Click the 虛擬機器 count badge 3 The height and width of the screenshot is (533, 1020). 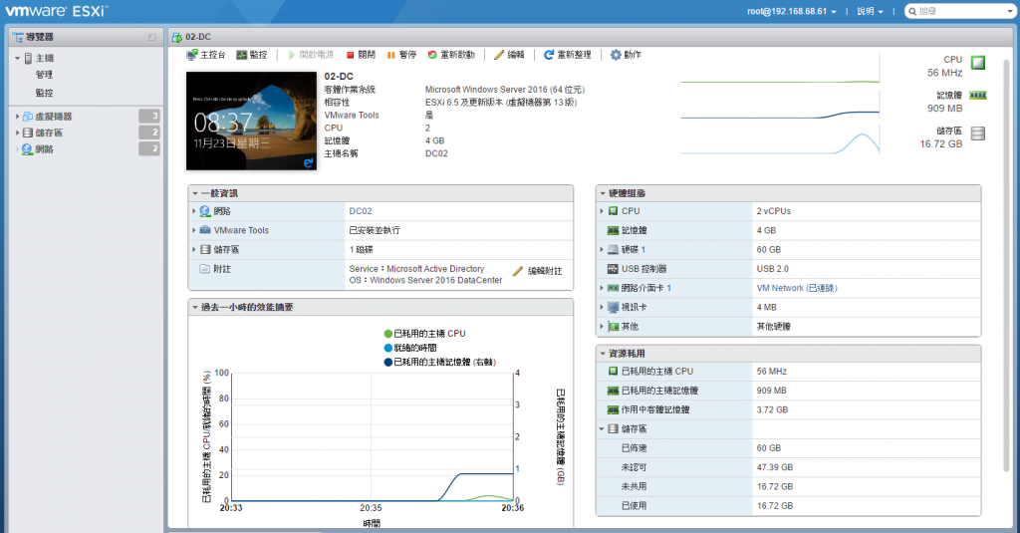point(149,116)
